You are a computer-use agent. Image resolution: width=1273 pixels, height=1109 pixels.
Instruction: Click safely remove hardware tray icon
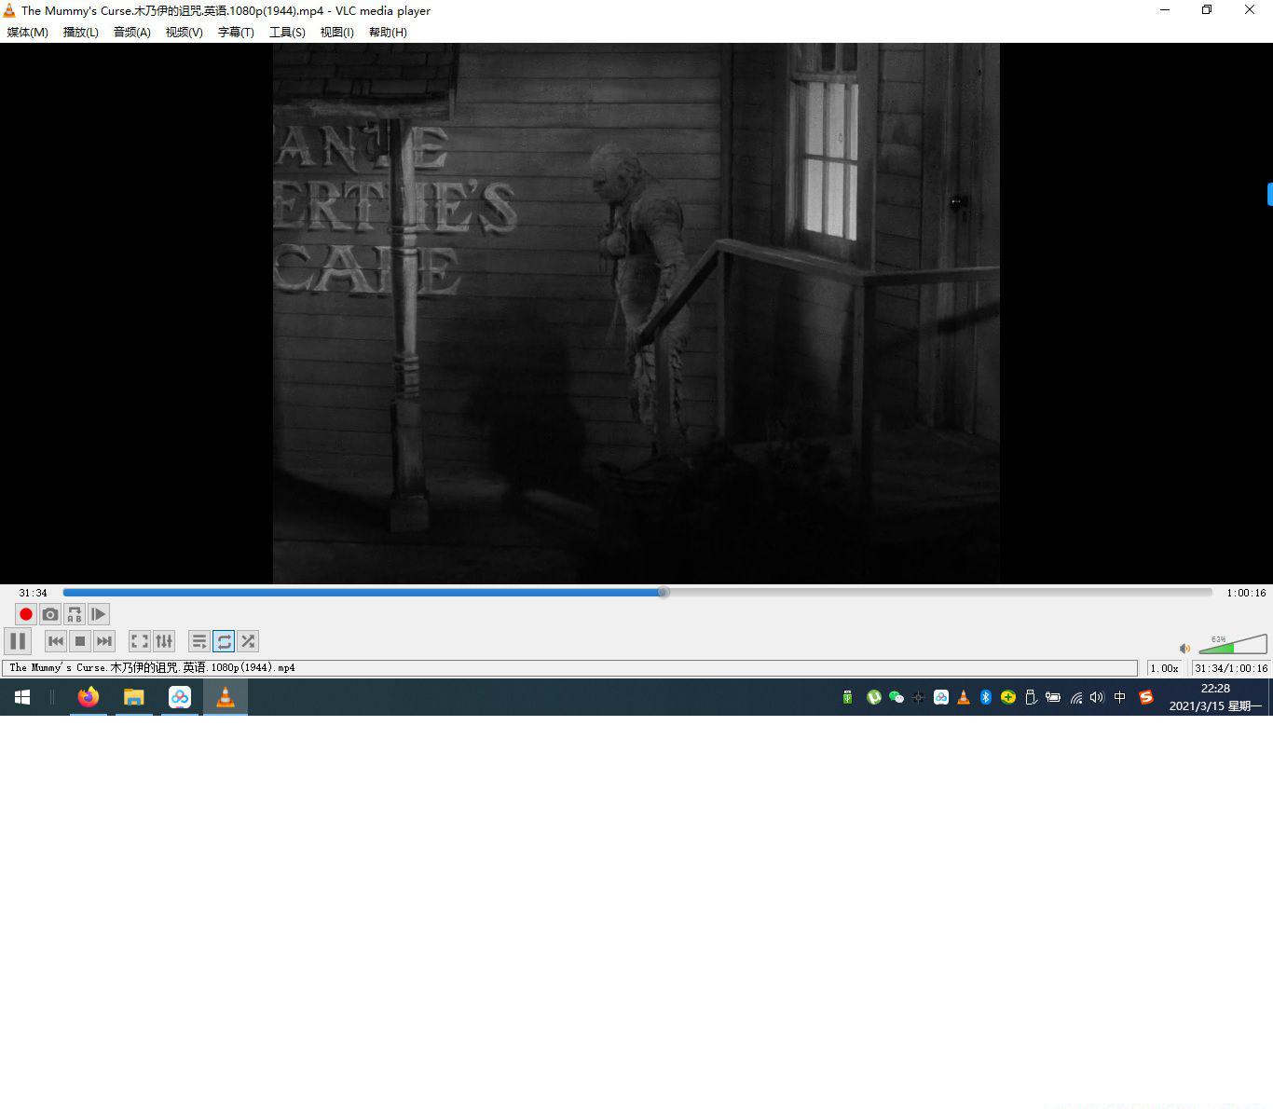pos(1031,697)
